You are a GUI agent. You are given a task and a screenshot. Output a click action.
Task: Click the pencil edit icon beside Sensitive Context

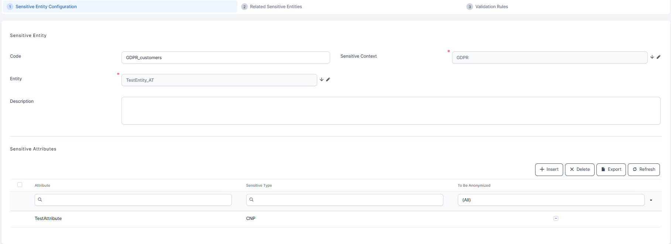click(658, 57)
